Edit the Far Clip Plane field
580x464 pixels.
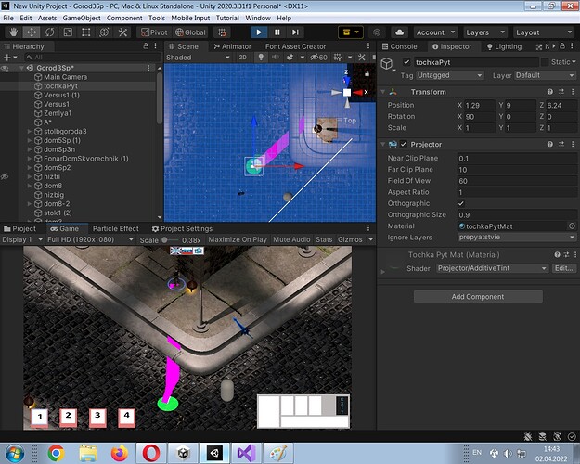pyautogui.click(x=517, y=170)
